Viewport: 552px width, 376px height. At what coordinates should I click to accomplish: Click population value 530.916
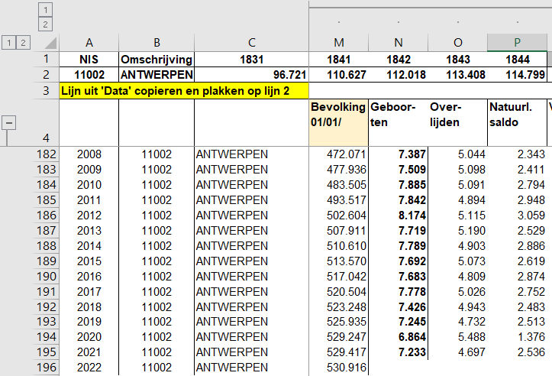click(339, 368)
